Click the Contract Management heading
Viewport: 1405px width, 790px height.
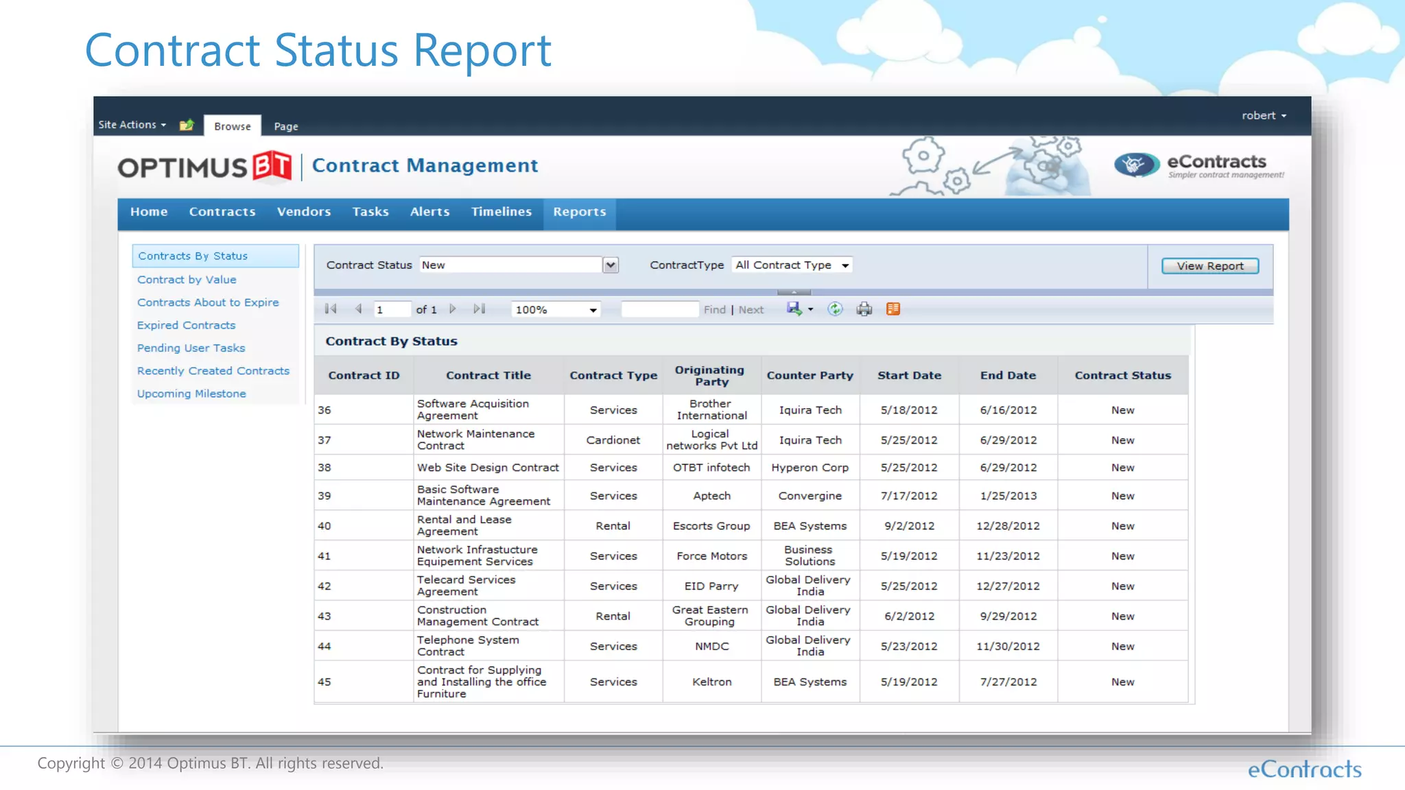[425, 165]
